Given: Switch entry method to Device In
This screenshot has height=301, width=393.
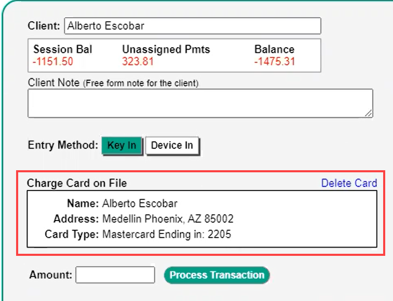Looking at the screenshot, I should tap(172, 145).
